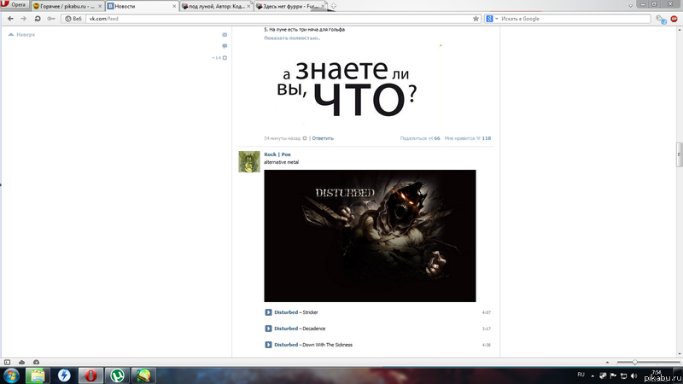Expand post with Показать полностью

tap(291, 38)
